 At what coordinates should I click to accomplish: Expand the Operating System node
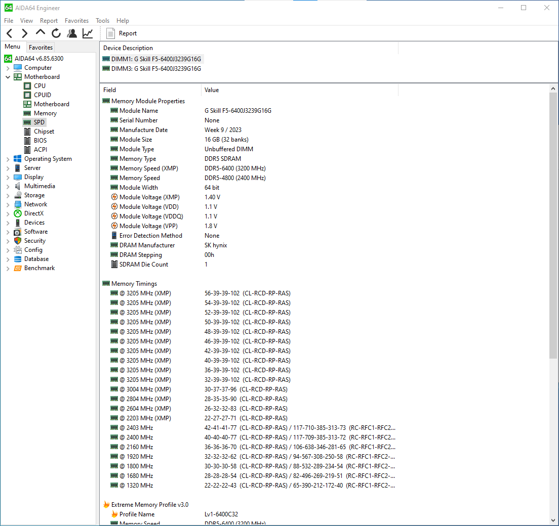(8, 159)
